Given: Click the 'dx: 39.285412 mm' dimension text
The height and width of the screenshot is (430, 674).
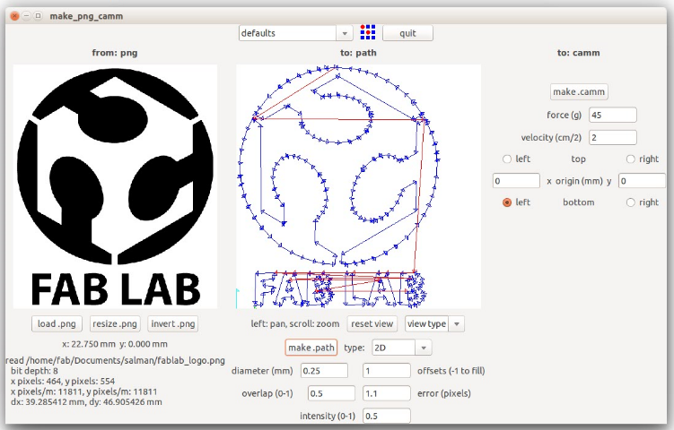Looking at the screenshot, I should tap(86, 402).
